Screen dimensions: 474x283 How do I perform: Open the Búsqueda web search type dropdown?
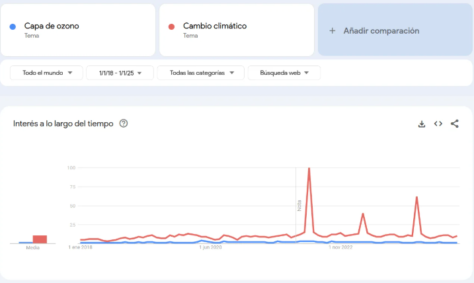coord(284,73)
